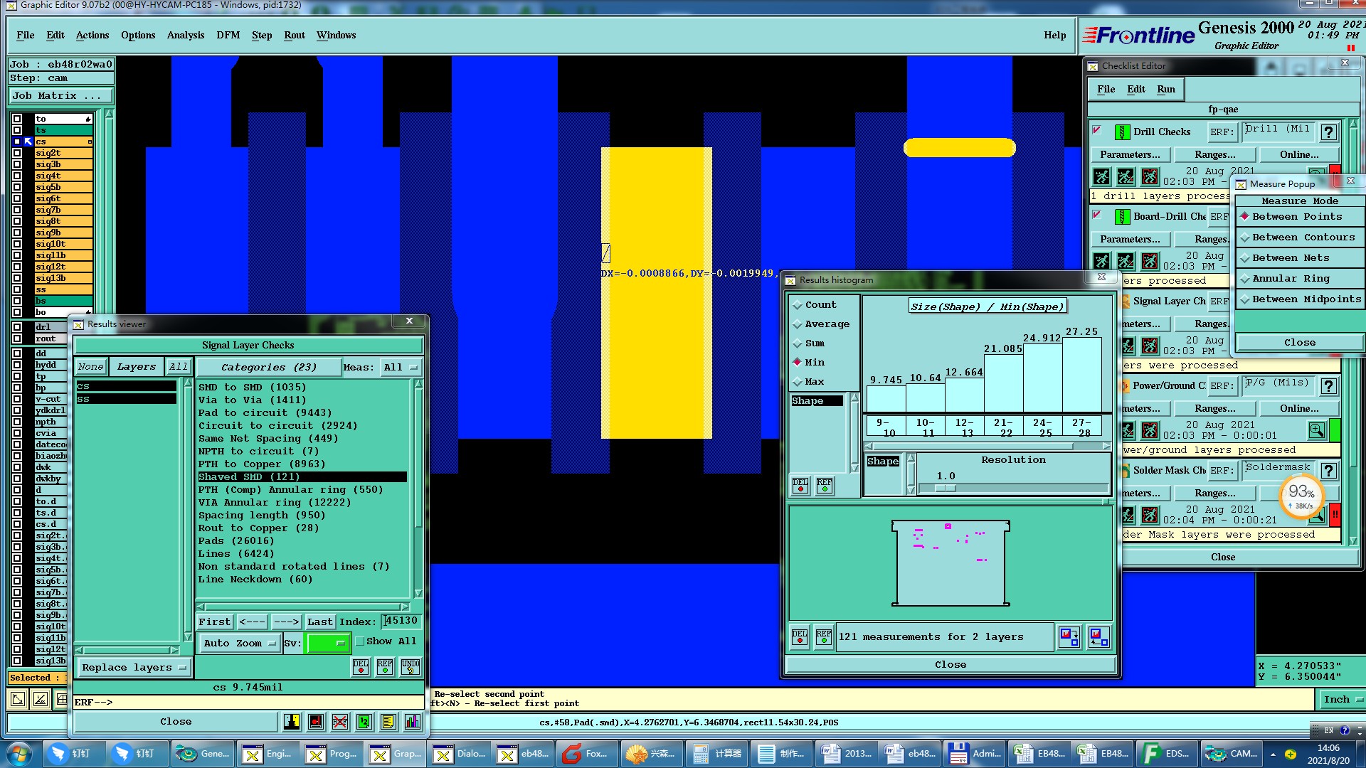1366x768 pixels.
Task: Click yellow notes icon in Results viewer
Action: (x=388, y=722)
